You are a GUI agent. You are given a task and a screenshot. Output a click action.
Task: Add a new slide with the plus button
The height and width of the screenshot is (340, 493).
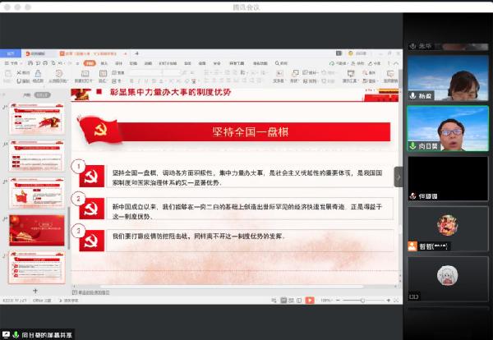point(35,291)
